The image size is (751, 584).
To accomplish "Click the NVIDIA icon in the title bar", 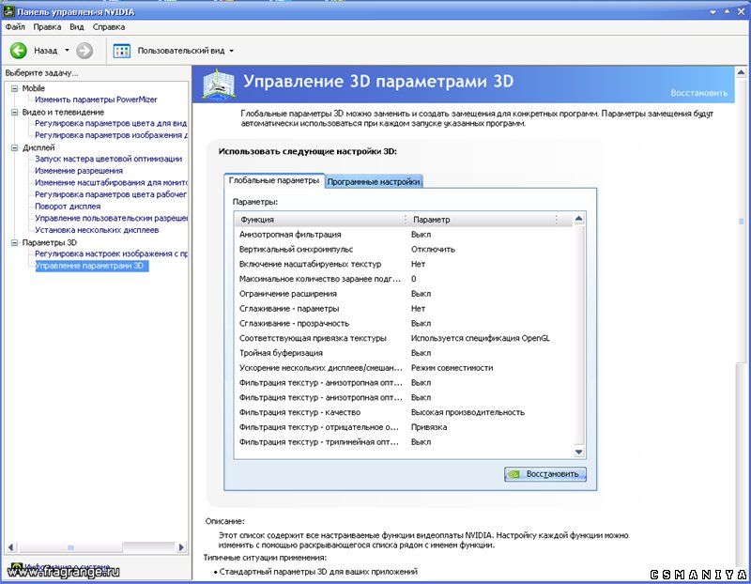I will [8, 10].
